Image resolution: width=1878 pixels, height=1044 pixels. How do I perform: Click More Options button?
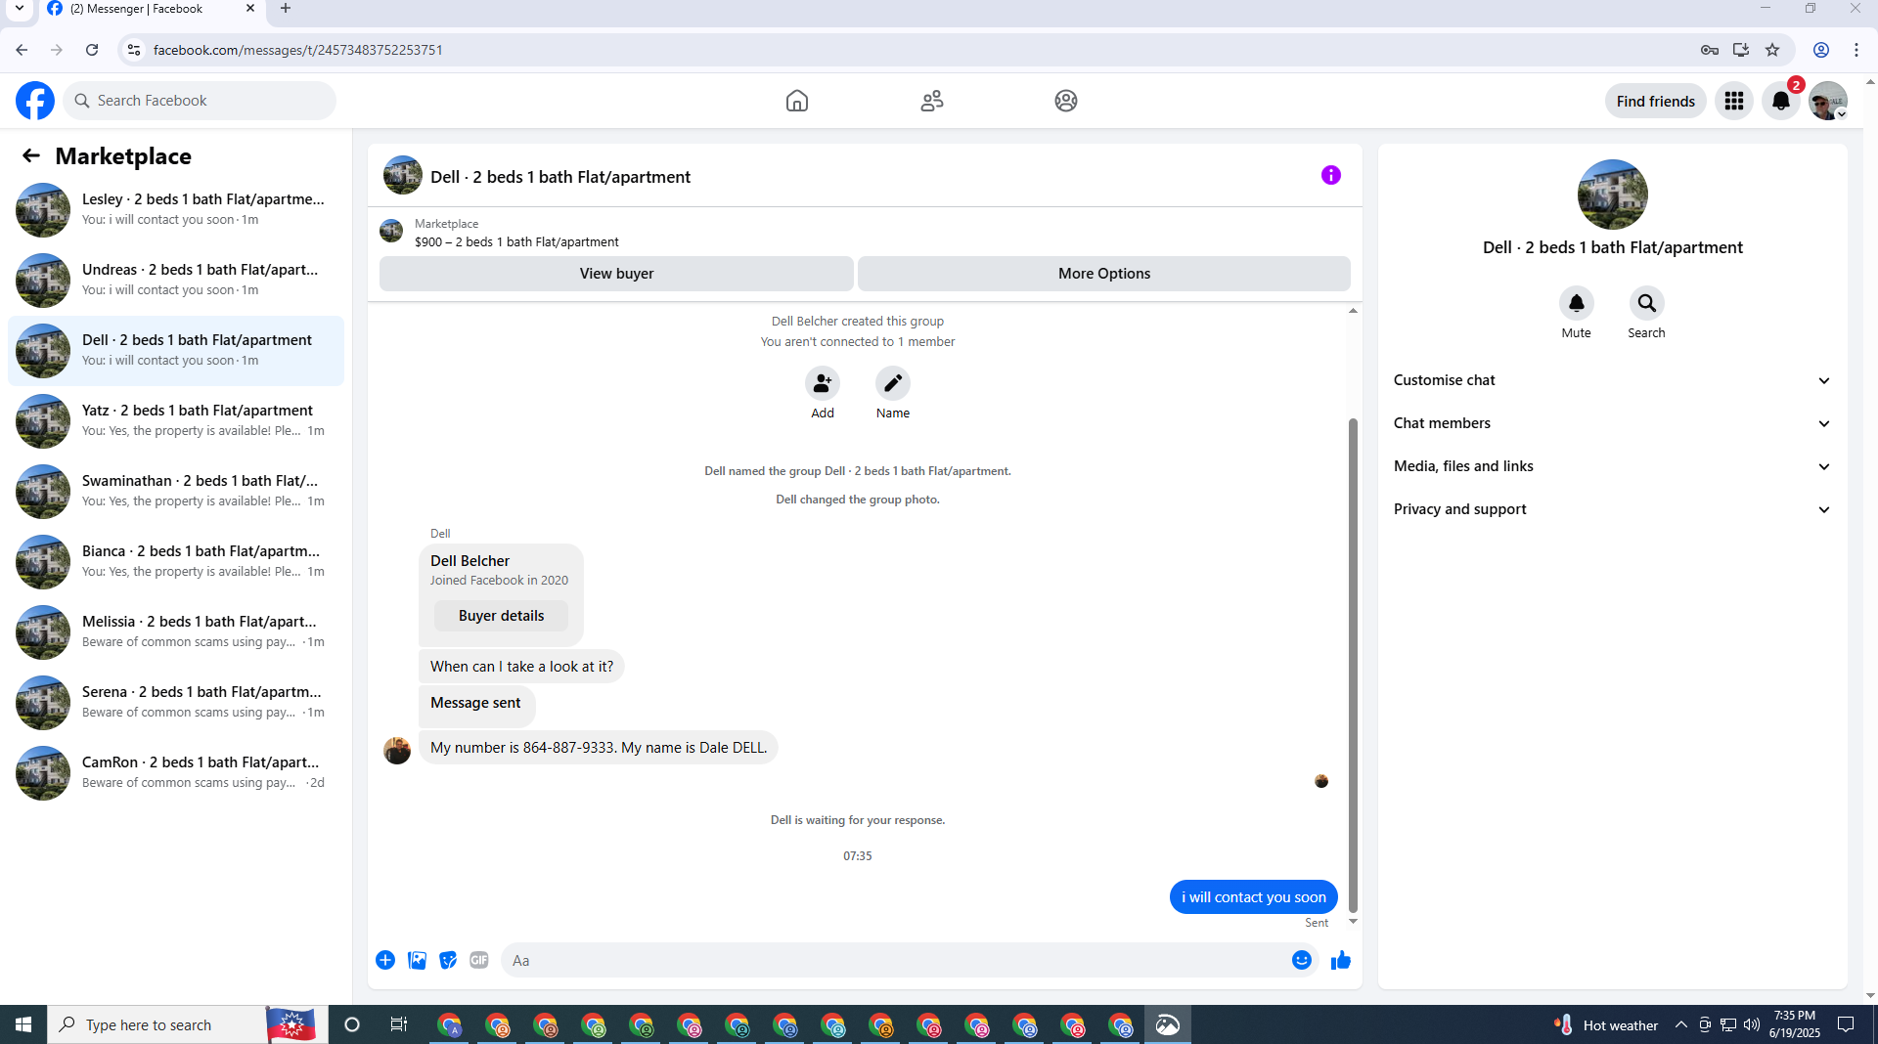click(1104, 274)
